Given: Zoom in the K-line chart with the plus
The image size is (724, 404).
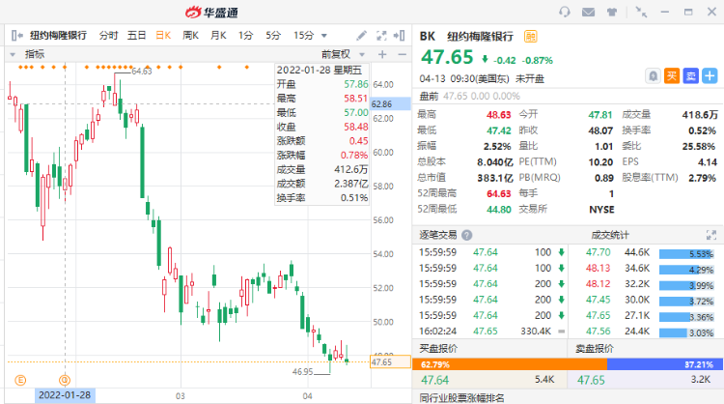Looking at the screenshot, I should pyautogui.click(x=382, y=54).
